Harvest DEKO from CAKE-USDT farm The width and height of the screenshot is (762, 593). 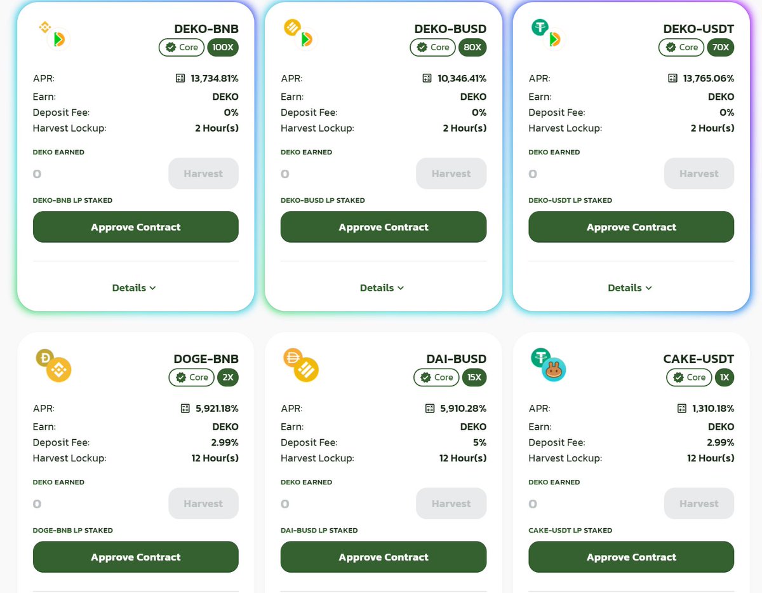click(699, 503)
